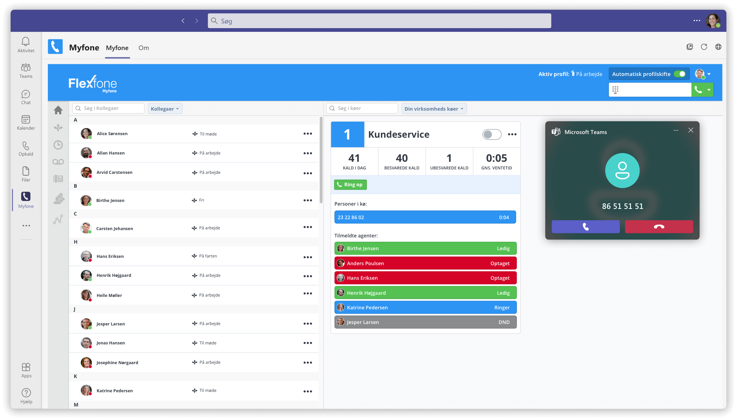Open options for Allan Hansen
The image size is (737, 420).
click(308, 153)
